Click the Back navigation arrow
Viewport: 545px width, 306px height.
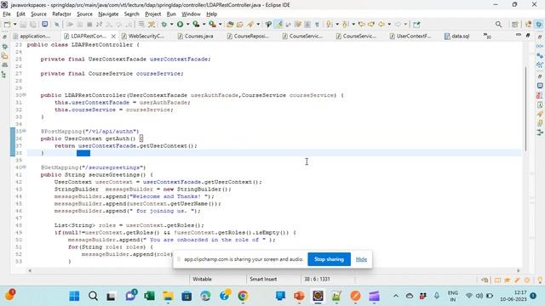point(381,25)
